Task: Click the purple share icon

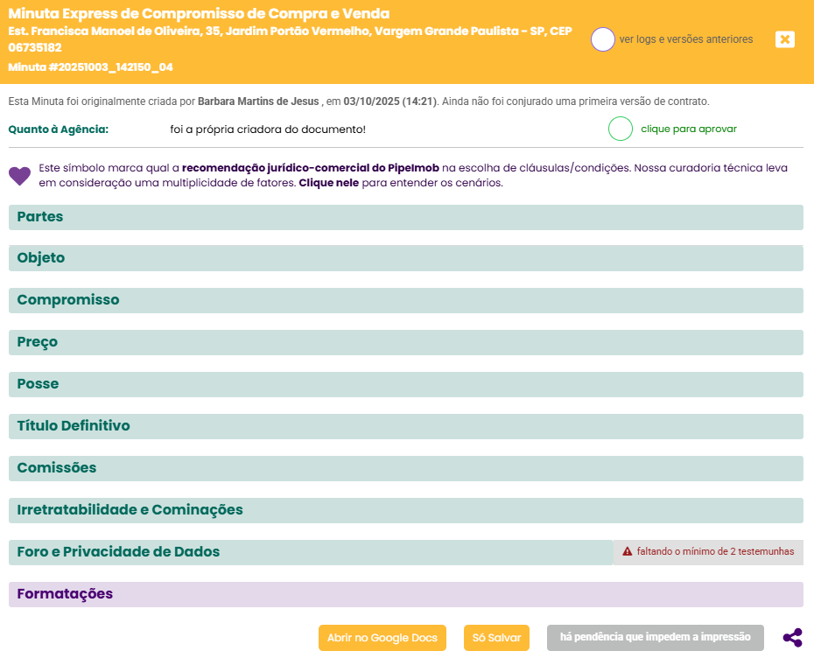Action: pos(792,638)
